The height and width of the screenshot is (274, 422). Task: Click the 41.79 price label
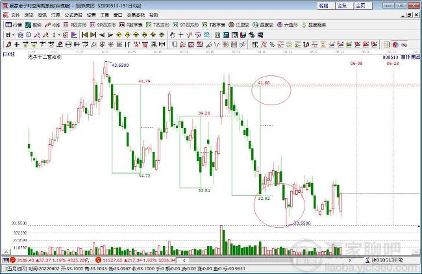tap(144, 81)
